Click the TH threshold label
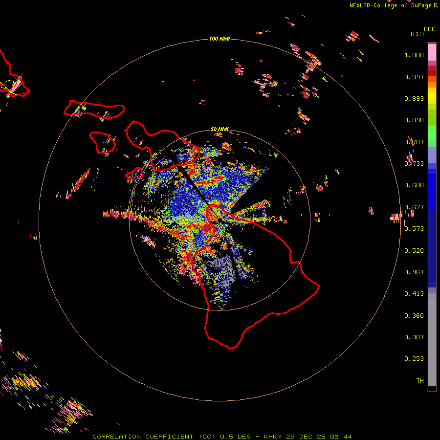This screenshot has height=440, width=440. point(420,381)
